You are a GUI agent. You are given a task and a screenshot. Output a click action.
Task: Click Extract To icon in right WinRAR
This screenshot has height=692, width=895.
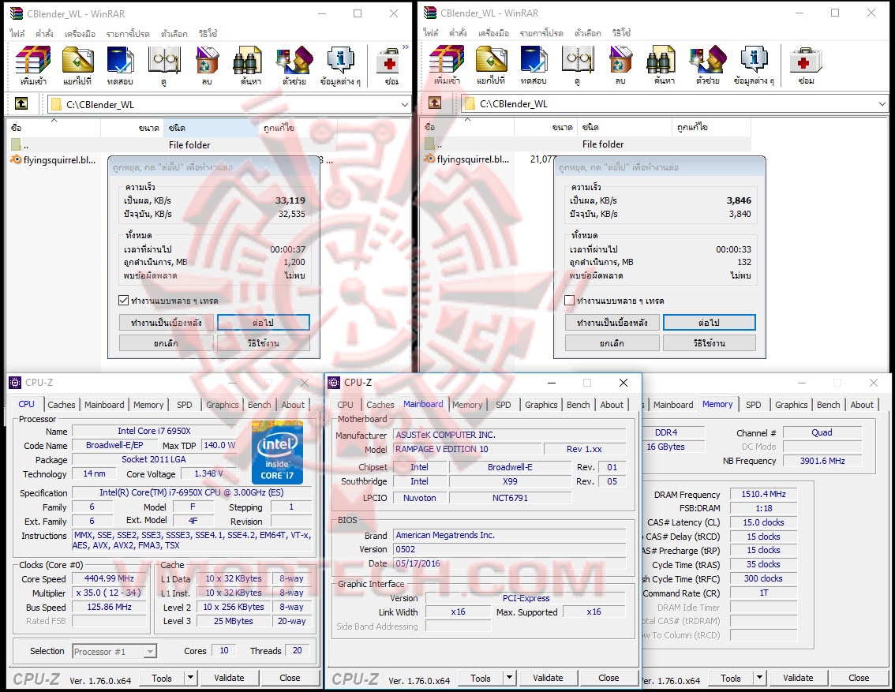coord(491,65)
